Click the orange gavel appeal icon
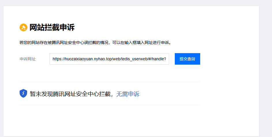Viewport: 272px width, 137px height. point(23,28)
